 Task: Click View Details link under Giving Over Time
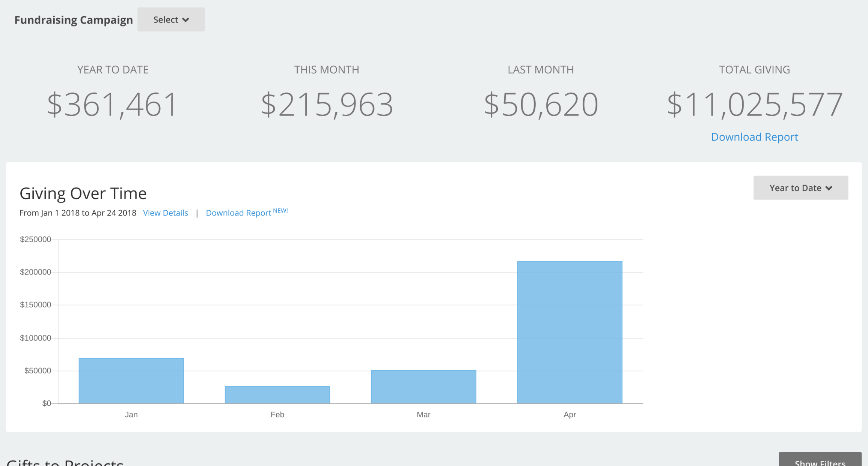(x=165, y=213)
